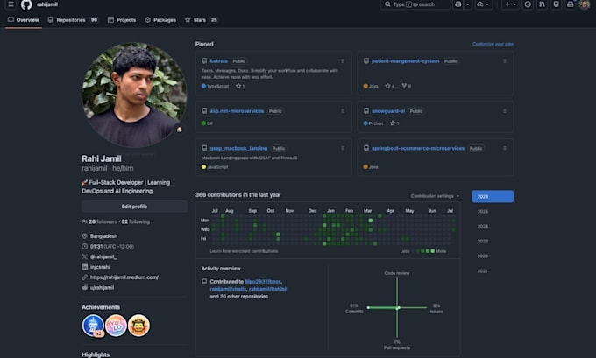Open the Customize your pins link
The height and width of the screenshot is (358, 596).
point(493,44)
